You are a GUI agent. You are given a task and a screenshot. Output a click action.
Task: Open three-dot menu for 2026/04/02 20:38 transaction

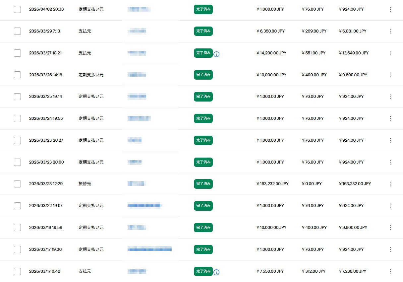tap(390, 10)
